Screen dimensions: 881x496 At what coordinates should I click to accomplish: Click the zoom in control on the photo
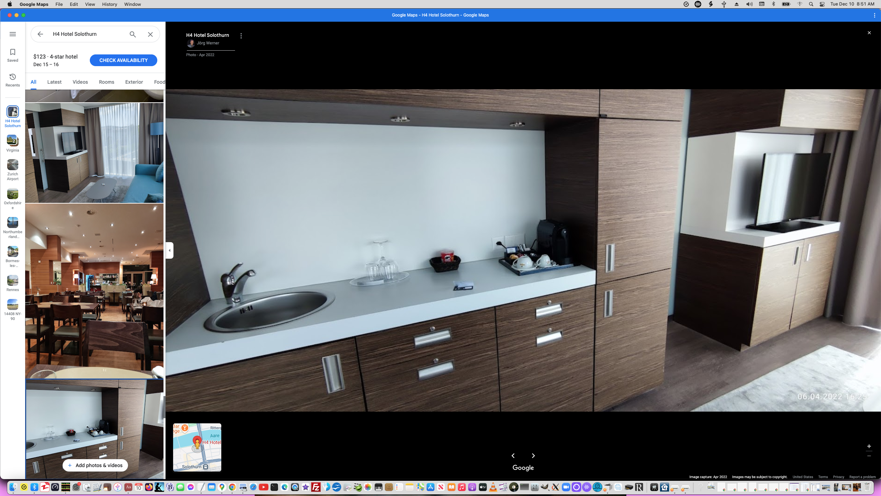pyautogui.click(x=869, y=446)
